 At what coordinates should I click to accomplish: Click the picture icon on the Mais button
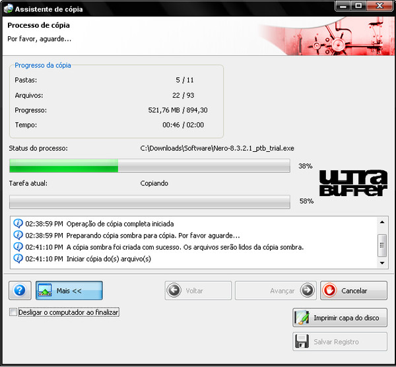click(45, 290)
